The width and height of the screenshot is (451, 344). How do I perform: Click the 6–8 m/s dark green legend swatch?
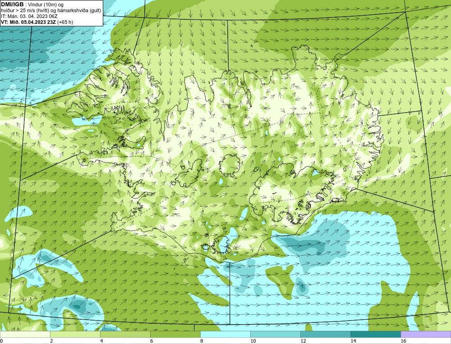coord(175,334)
